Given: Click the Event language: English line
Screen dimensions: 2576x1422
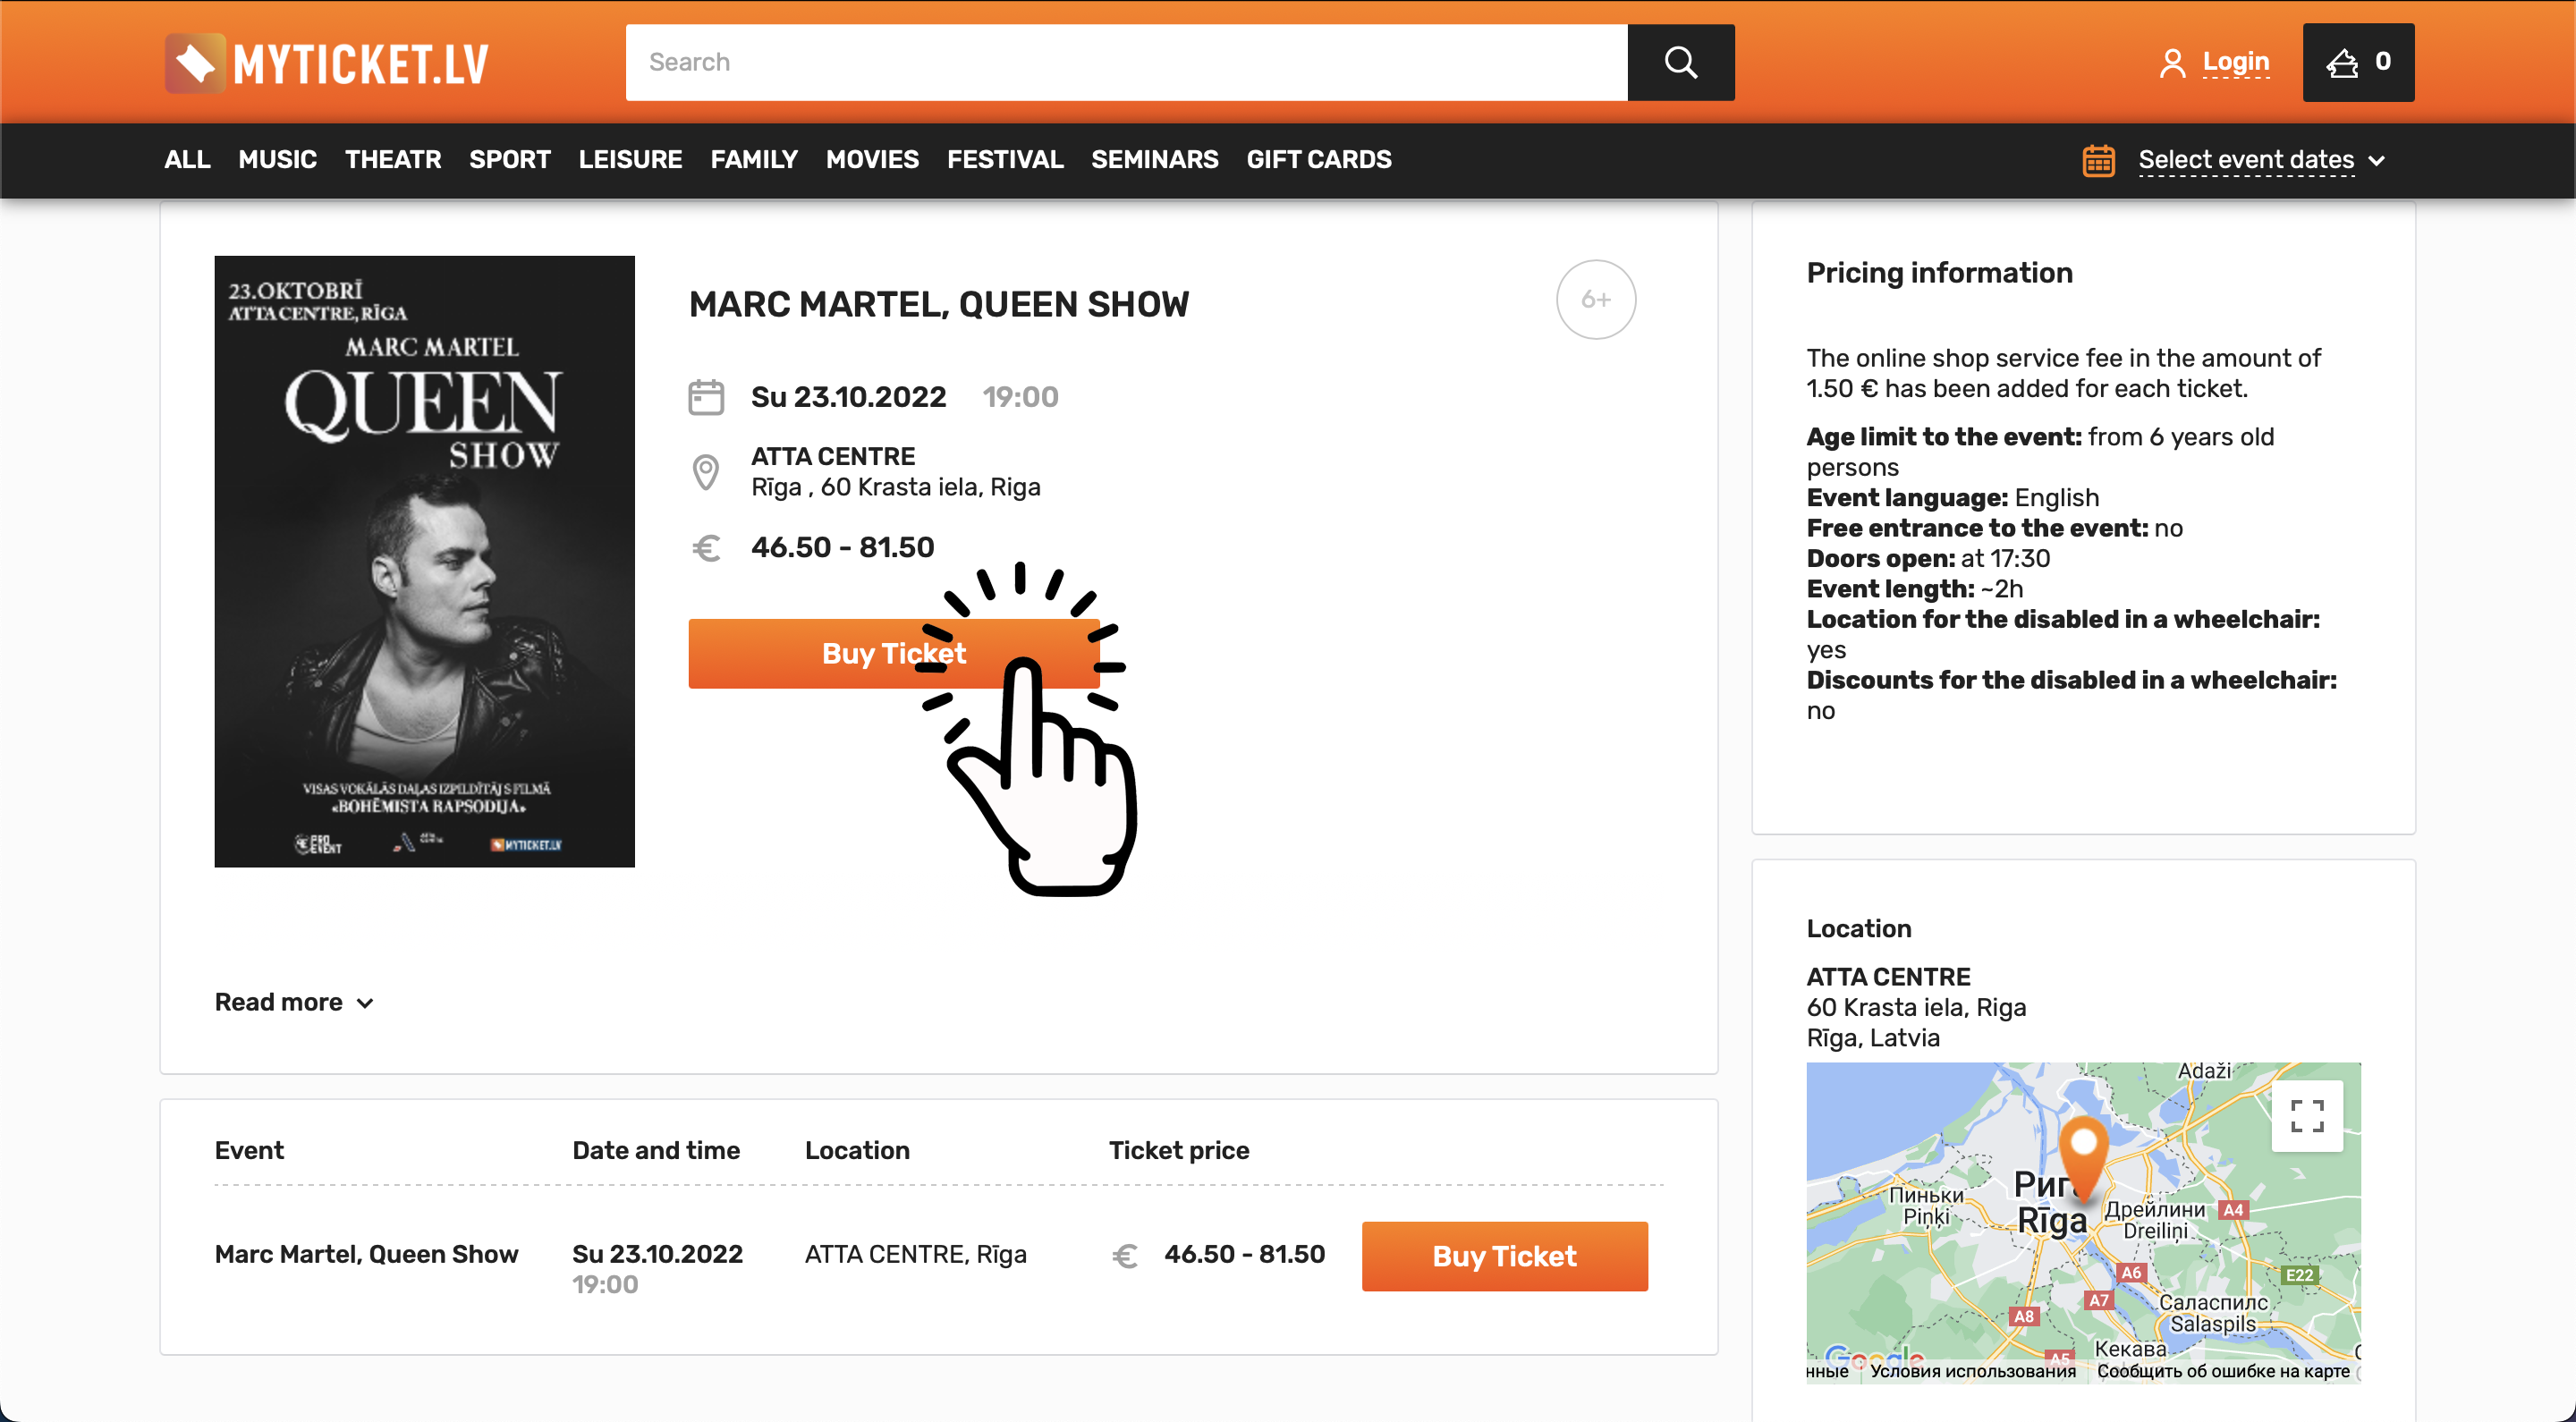Looking at the screenshot, I should tap(1952, 497).
